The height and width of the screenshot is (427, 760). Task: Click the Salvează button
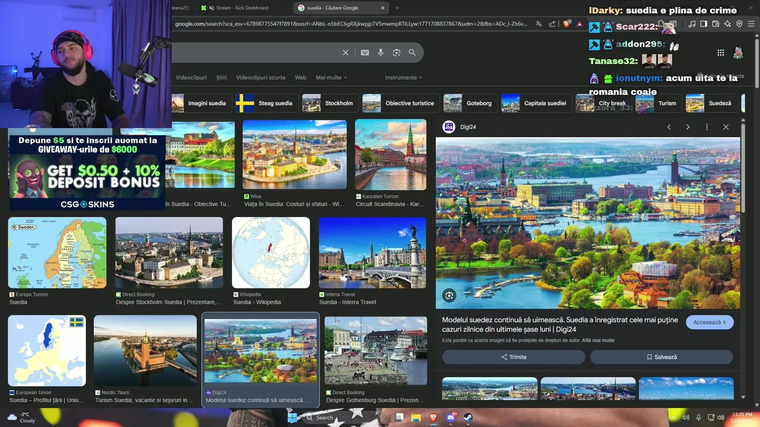[x=661, y=357]
